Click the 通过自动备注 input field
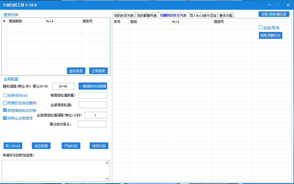 coord(92,124)
